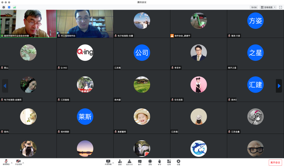Enter full screen mode

pos(280,7)
